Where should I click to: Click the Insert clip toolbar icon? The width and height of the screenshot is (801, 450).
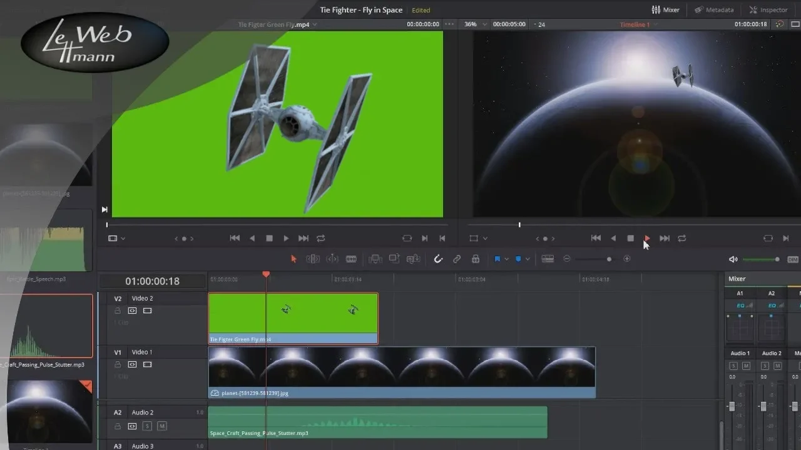[x=375, y=259]
